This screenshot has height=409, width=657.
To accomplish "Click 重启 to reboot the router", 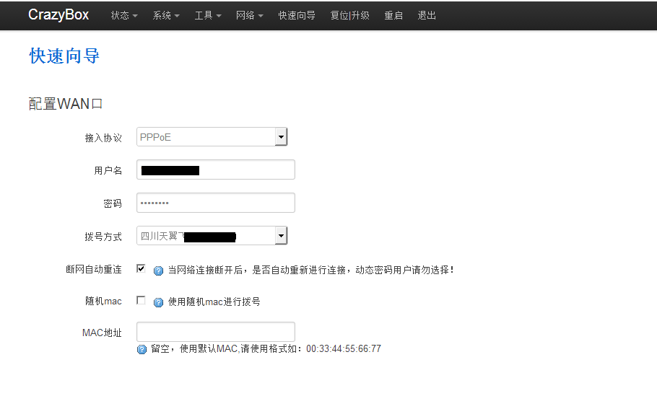I will point(393,15).
